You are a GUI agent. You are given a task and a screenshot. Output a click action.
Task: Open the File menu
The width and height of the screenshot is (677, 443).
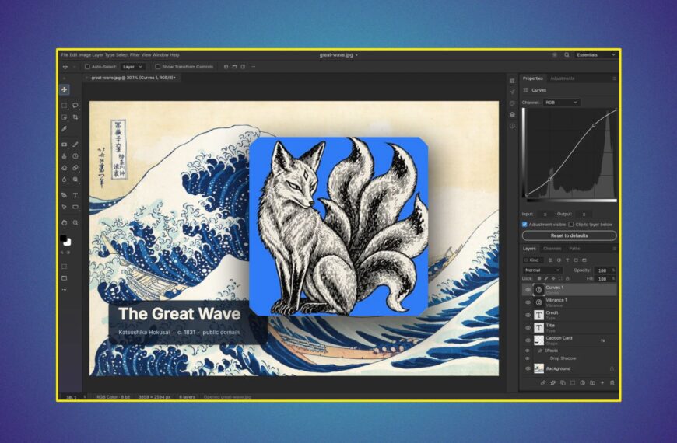[x=65, y=54]
